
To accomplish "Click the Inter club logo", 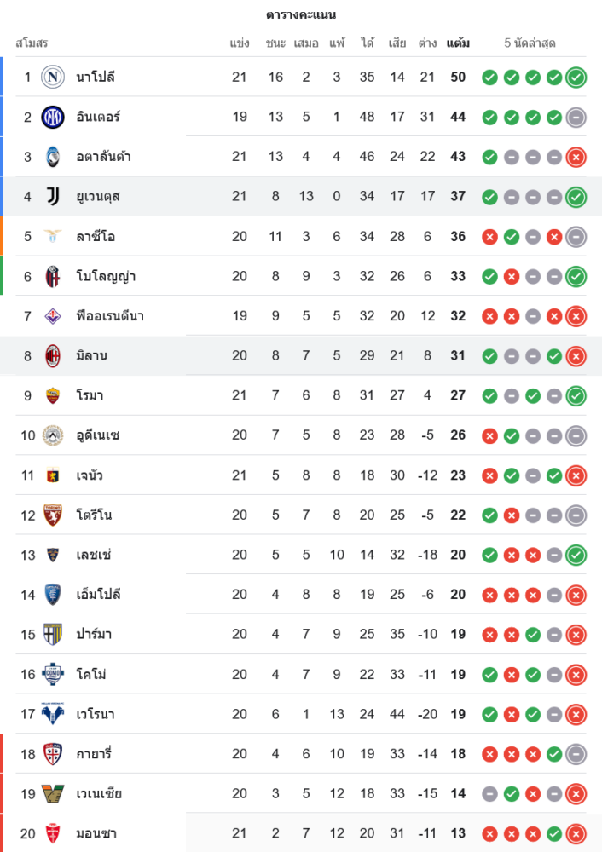I will click(53, 117).
